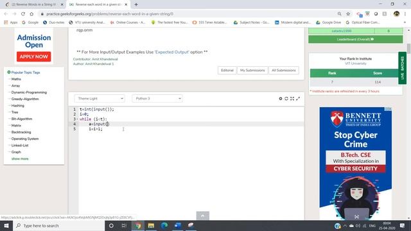Open Apps bookmarks shortcut
The width and height of the screenshot is (411, 231).
[x=11, y=22]
